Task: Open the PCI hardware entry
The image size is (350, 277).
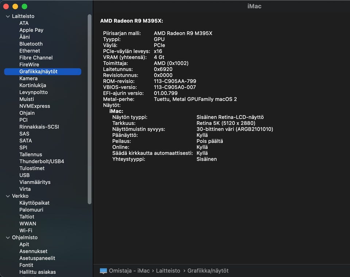Action: (x=23, y=120)
